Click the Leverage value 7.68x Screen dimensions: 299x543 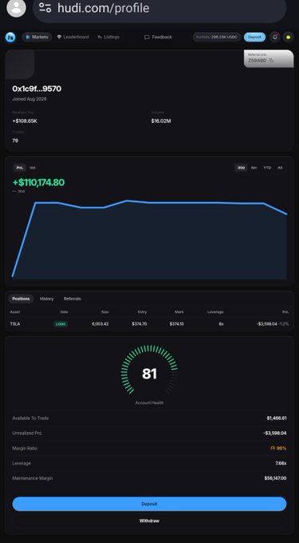click(x=281, y=463)
